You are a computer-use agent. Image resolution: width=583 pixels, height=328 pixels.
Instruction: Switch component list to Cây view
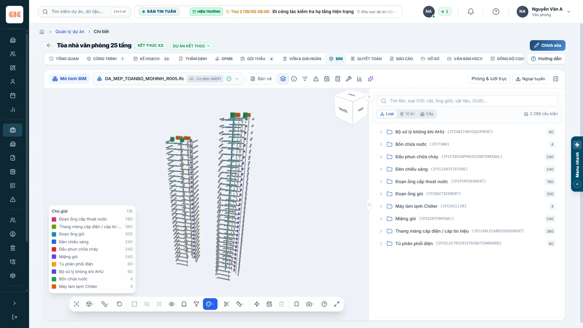(427, 114)
